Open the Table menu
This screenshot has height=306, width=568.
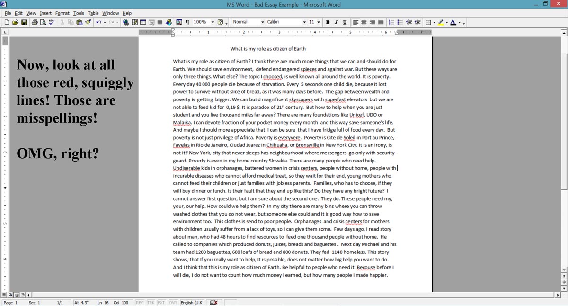click(93, 13)
